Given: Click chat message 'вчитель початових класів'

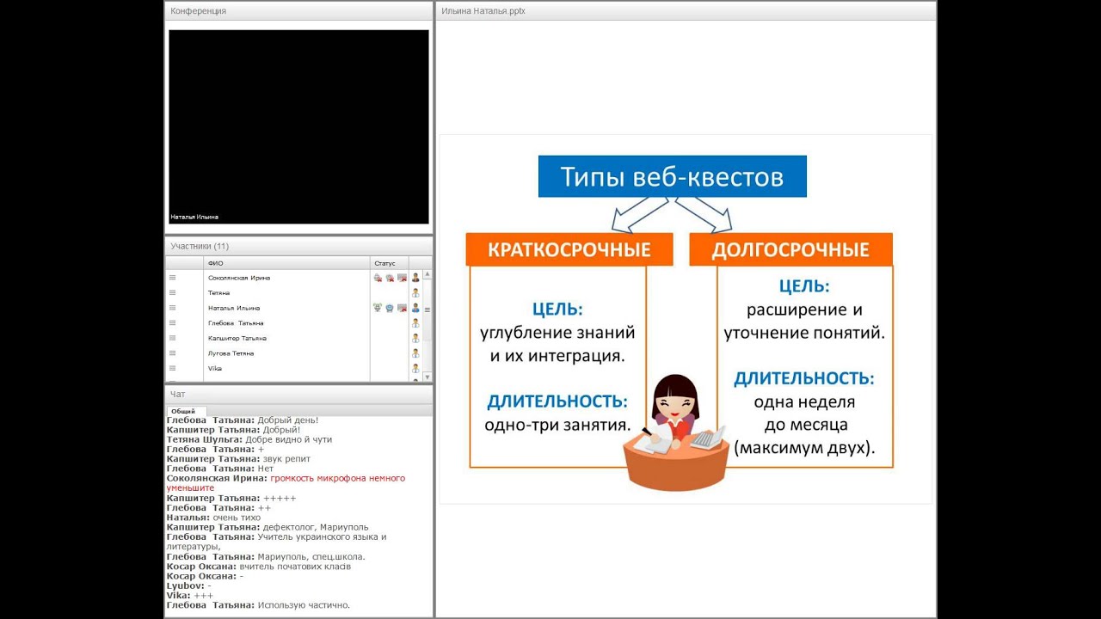Looking at the screenshot, I should pos(295,567).
